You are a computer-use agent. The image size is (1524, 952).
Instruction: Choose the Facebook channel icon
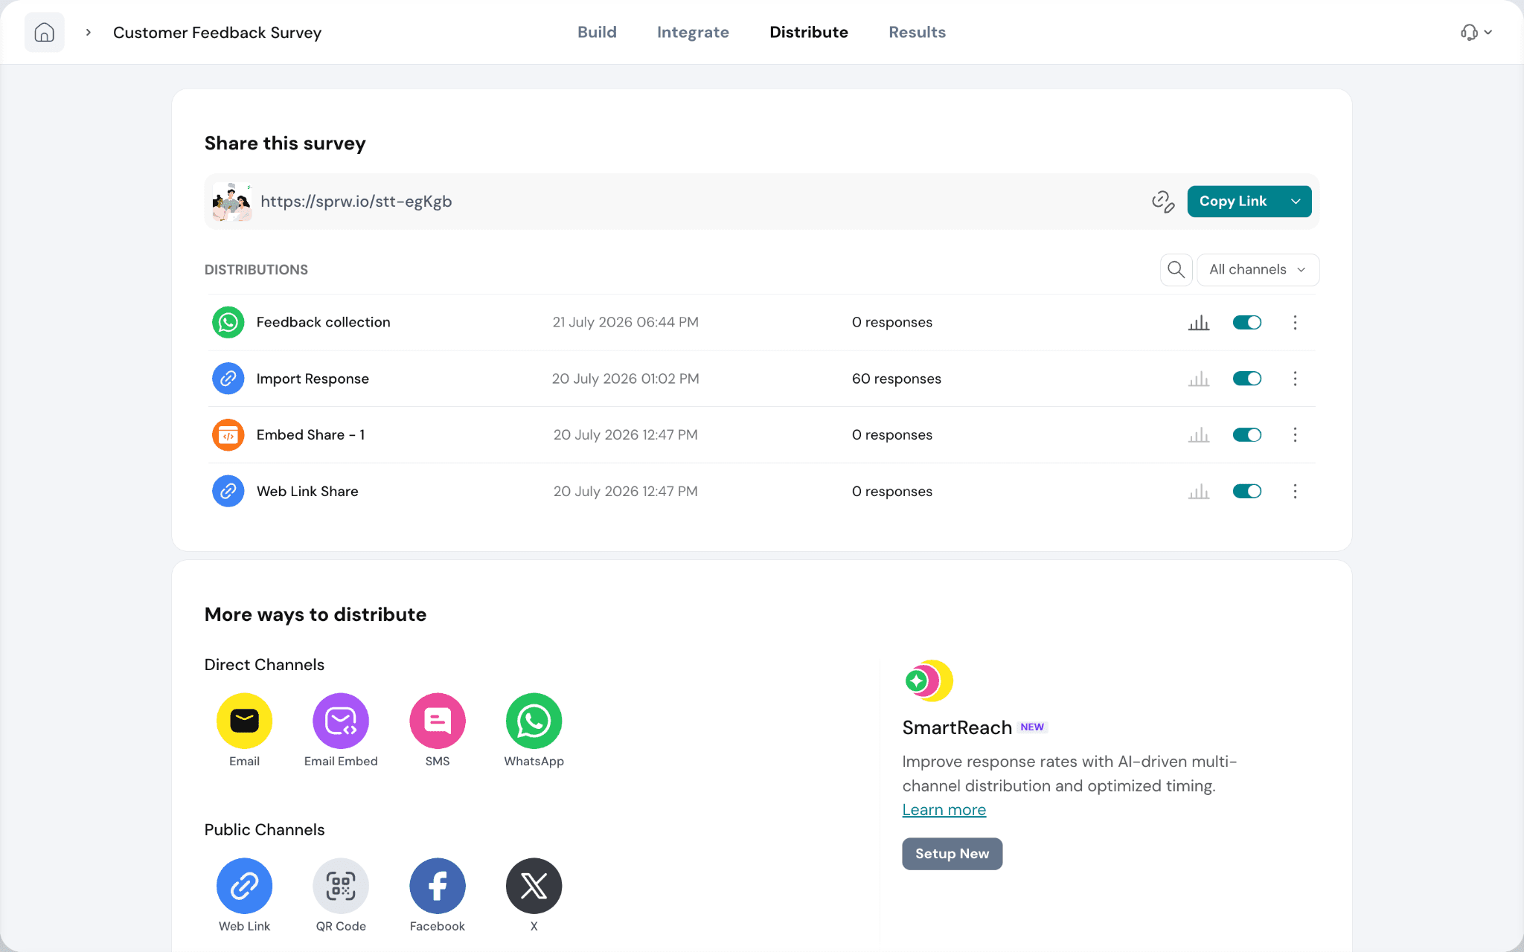coord(438,886)
